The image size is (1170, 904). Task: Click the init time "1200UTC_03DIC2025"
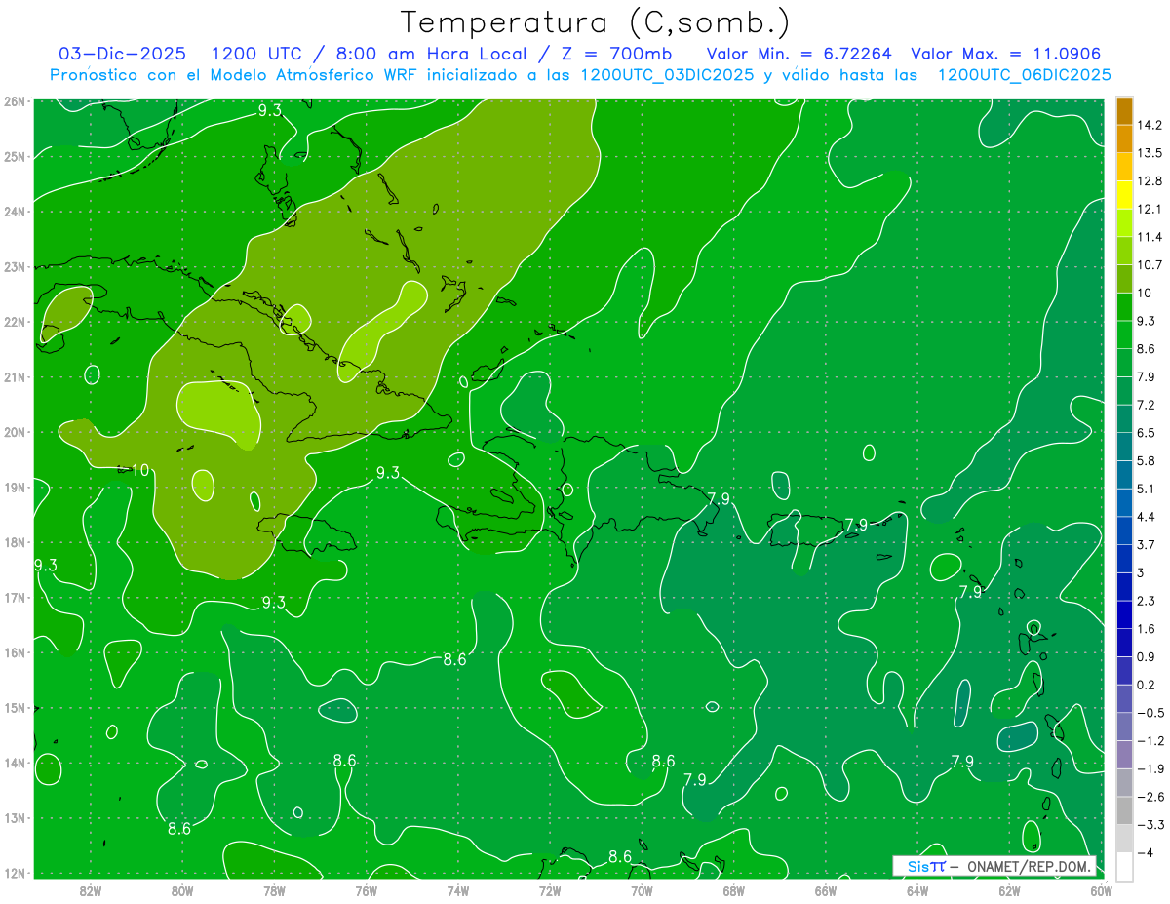point(667,75)
